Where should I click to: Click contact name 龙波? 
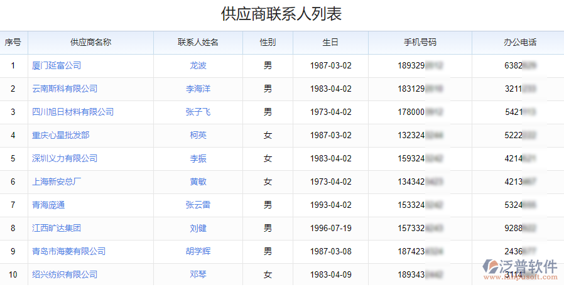tap(198, 65)
